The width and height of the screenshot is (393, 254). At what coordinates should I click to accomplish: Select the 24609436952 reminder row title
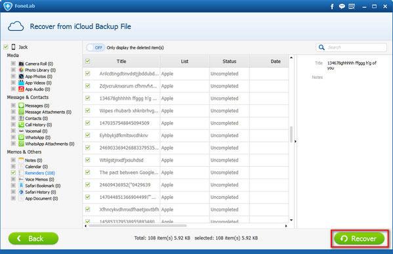125,185
